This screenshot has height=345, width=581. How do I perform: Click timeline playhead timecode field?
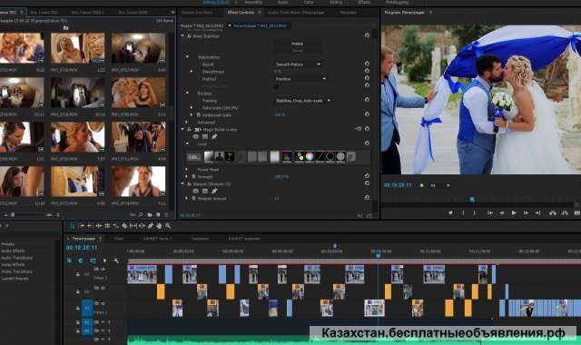[82, 248]
